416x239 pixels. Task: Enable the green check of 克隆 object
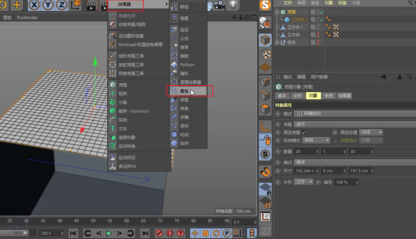click(322, 12)
